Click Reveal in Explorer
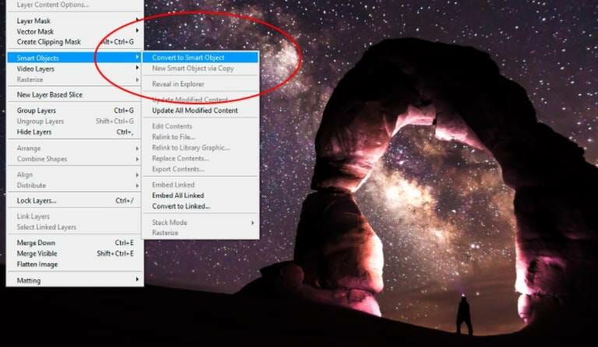Viewport: 598px width, 347px height. pyautogui.click(x=201, y=84)
